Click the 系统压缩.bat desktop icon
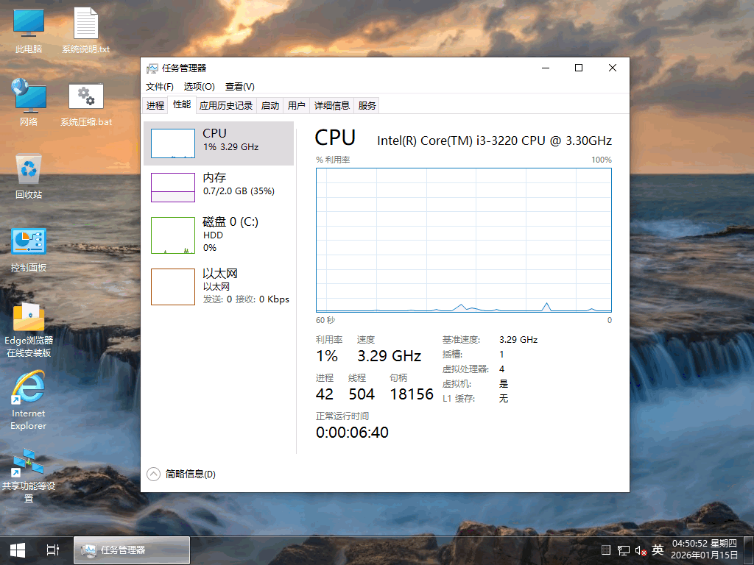 tap(86, 104)
